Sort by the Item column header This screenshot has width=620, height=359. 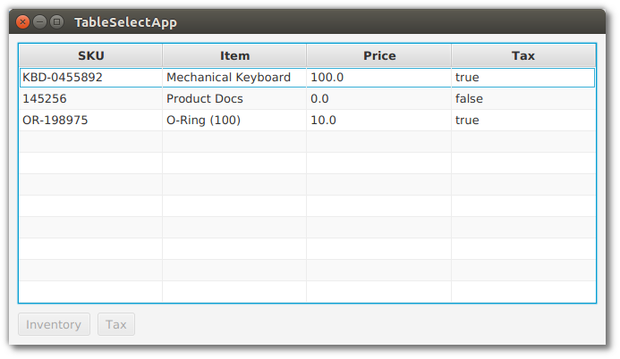click(234, 55)
